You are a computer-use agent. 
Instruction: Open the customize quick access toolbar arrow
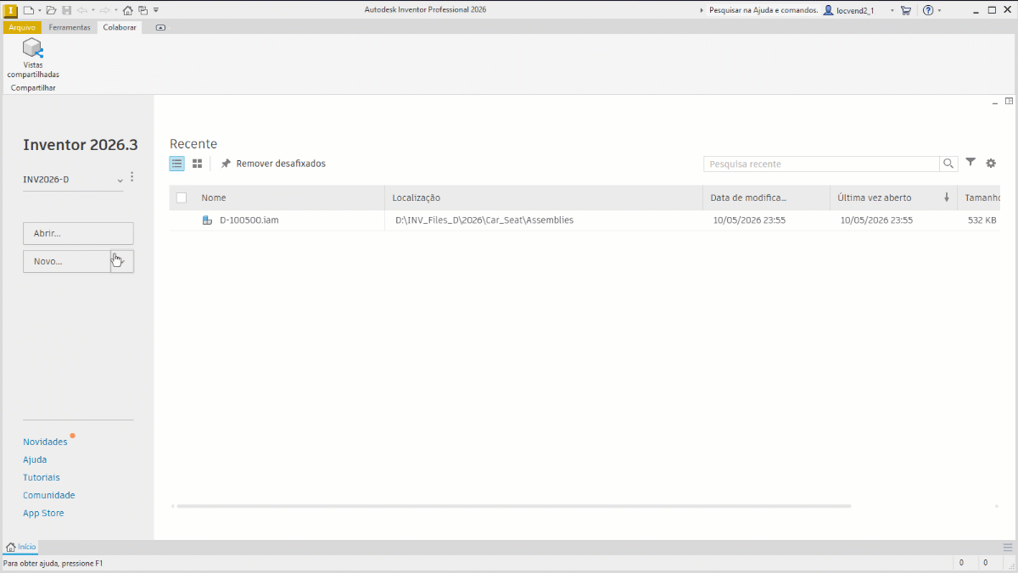pos(156,10)
